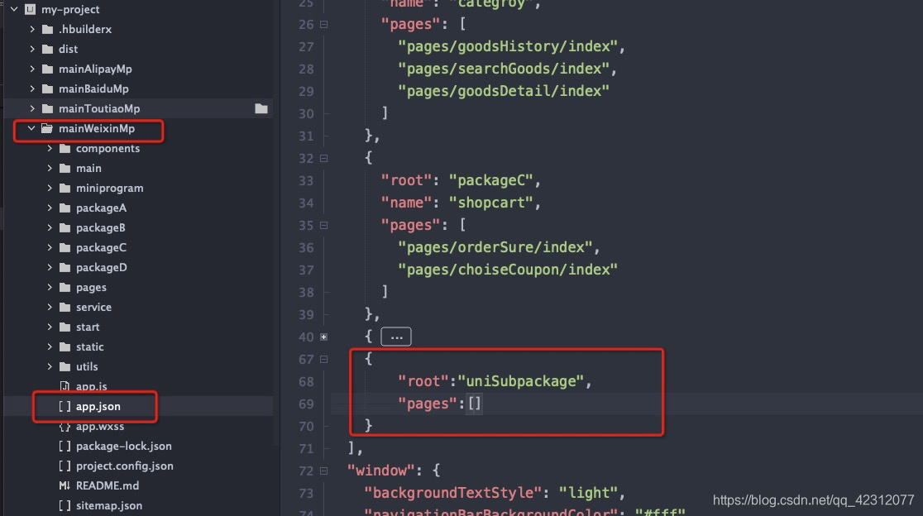Screen dimensions: 923x516
Task: Click the sitemap.json file icon
Action: tap(65, 505)
